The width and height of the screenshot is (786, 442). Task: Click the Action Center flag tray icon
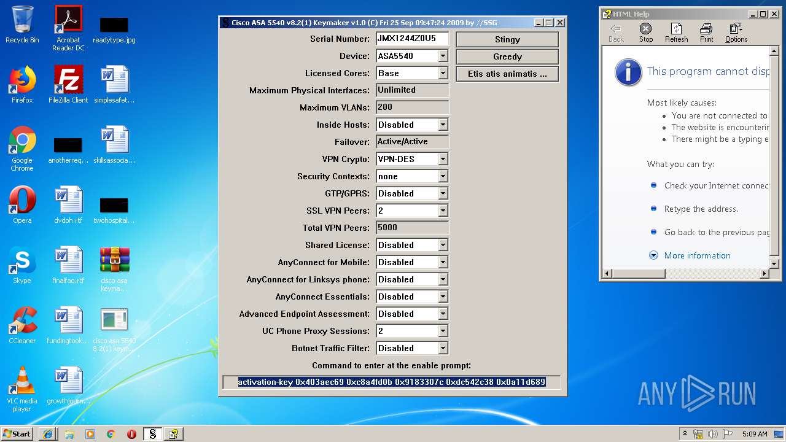(x=728, y=434)
